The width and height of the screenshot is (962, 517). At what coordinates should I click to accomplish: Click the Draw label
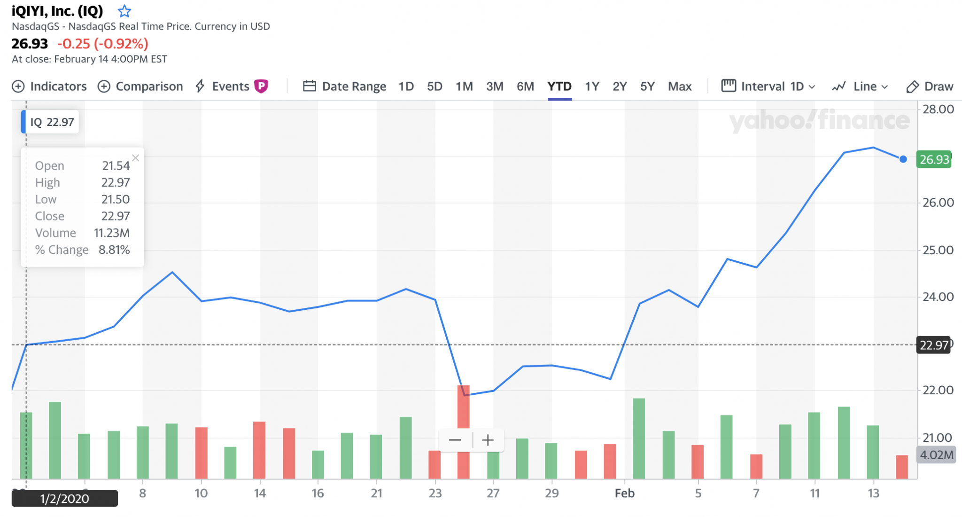(x=939, y=86)
